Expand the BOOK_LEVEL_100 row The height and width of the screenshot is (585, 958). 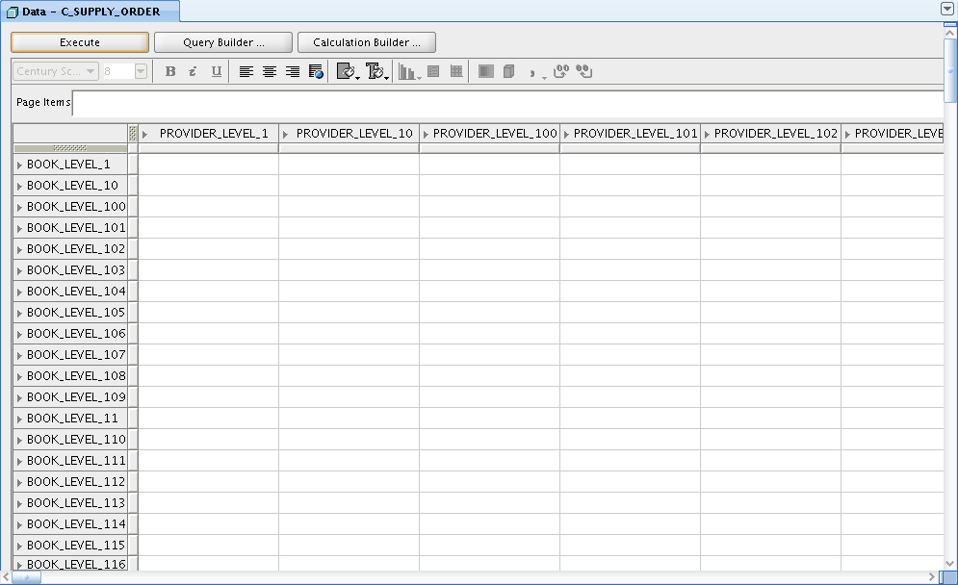[19, 207]
